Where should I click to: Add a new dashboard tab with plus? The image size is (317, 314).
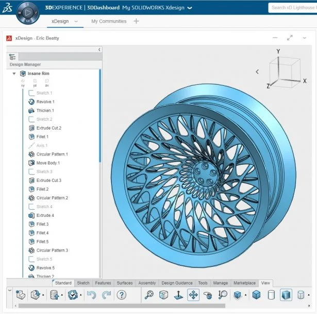click(136, 21)
